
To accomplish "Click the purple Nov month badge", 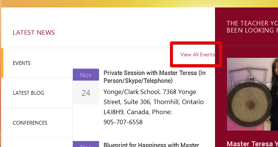I will click(86, 75).
